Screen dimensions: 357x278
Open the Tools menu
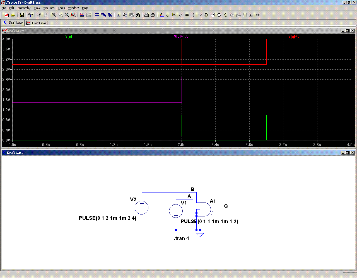[61, 8]
